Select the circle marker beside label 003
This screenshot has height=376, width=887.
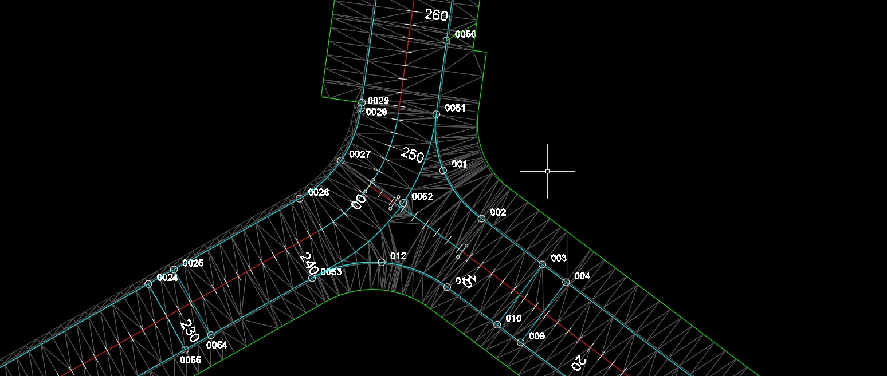542,264
